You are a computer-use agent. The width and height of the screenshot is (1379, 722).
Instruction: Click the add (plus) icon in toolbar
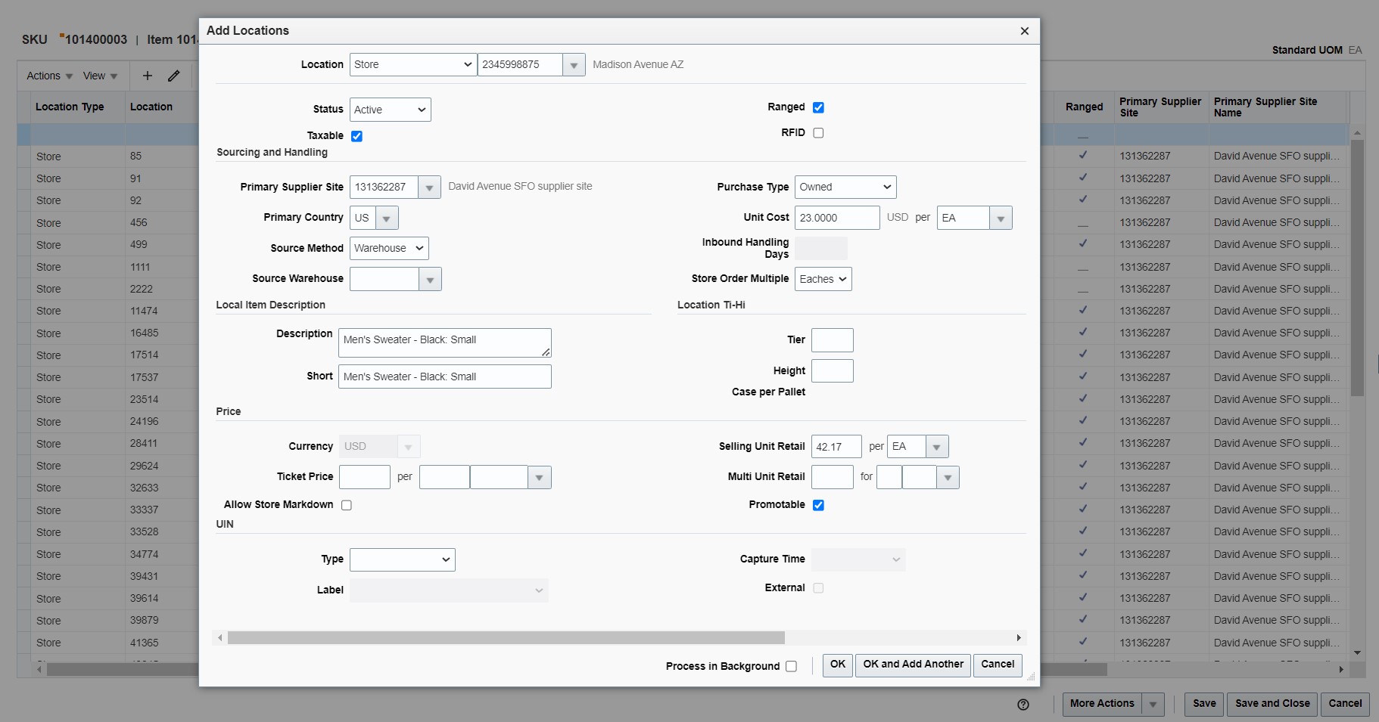tap(148, 76)
